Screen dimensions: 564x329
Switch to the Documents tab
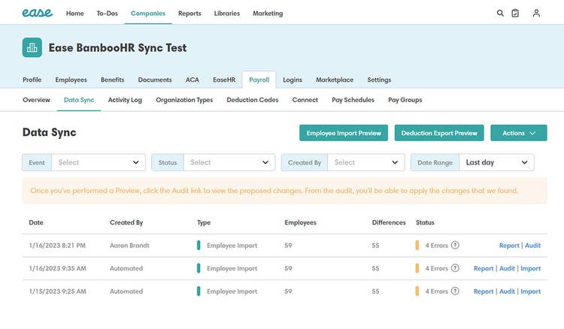pos(155,80)
